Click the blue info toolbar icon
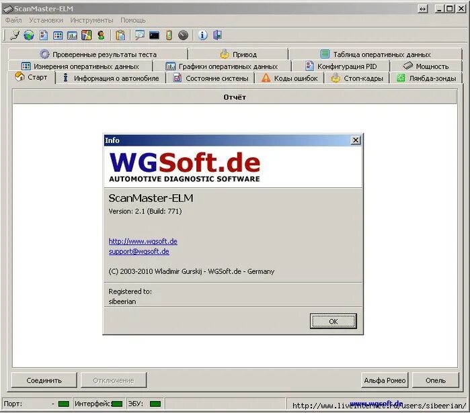The height and width of the screenshot is (413, 470). [x=202, y=36]
